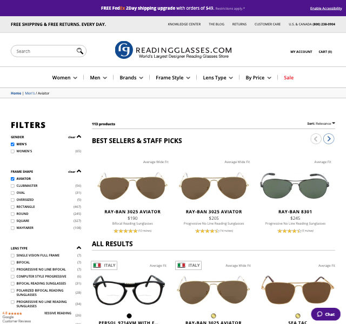Open the Brands menu
This screenshot has height=324, width=346.
click(x=131, y=78)
